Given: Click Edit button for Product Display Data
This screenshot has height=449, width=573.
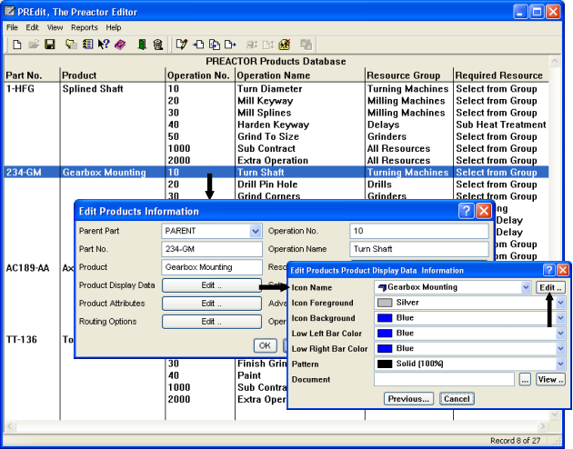Looking at the screenshot, I should (212, 285).
